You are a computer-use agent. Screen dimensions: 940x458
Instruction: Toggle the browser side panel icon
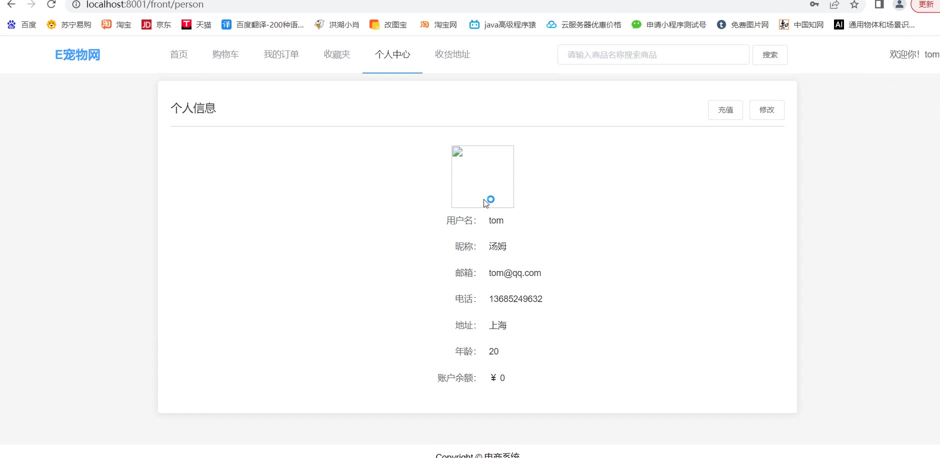tap(879, 4)
